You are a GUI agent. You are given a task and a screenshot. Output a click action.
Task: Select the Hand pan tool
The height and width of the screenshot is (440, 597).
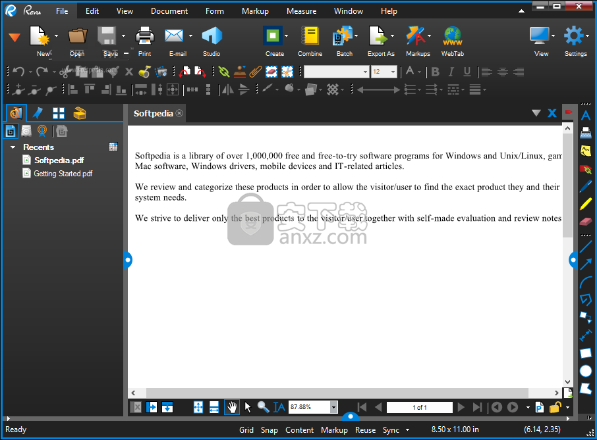(231, 407)
